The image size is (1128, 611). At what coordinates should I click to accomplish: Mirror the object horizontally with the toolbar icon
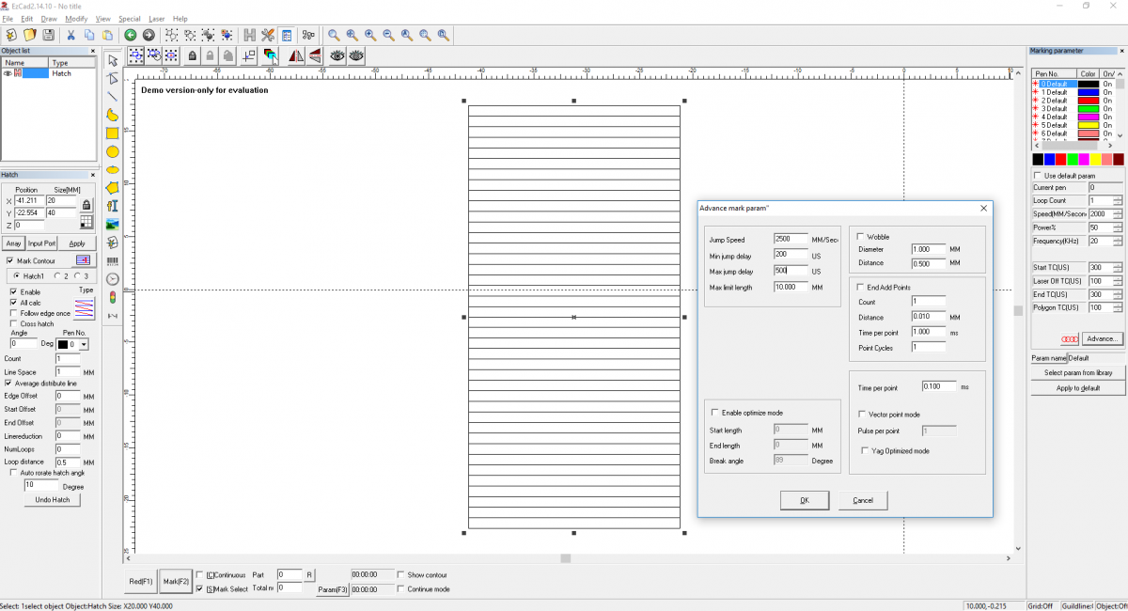(x=296, y=55)
